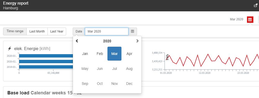
Task: Pick Dec in the month picker
Action: point(129,84)
